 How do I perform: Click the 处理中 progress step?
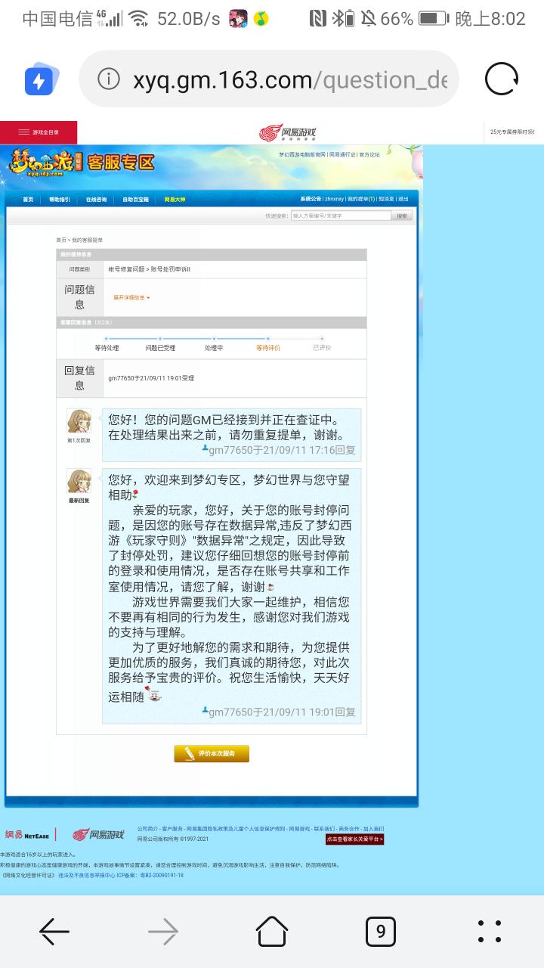tap(214, 348)
